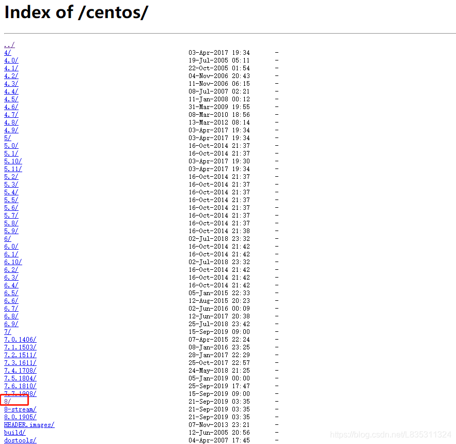Open the 8/ directory link
Viewport: 456px width, 444px height.
pyautogui.click(x=8, y=402)
